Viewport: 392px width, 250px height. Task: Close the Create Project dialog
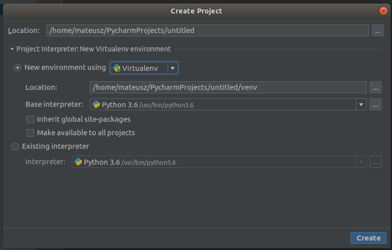pos(383,11)
